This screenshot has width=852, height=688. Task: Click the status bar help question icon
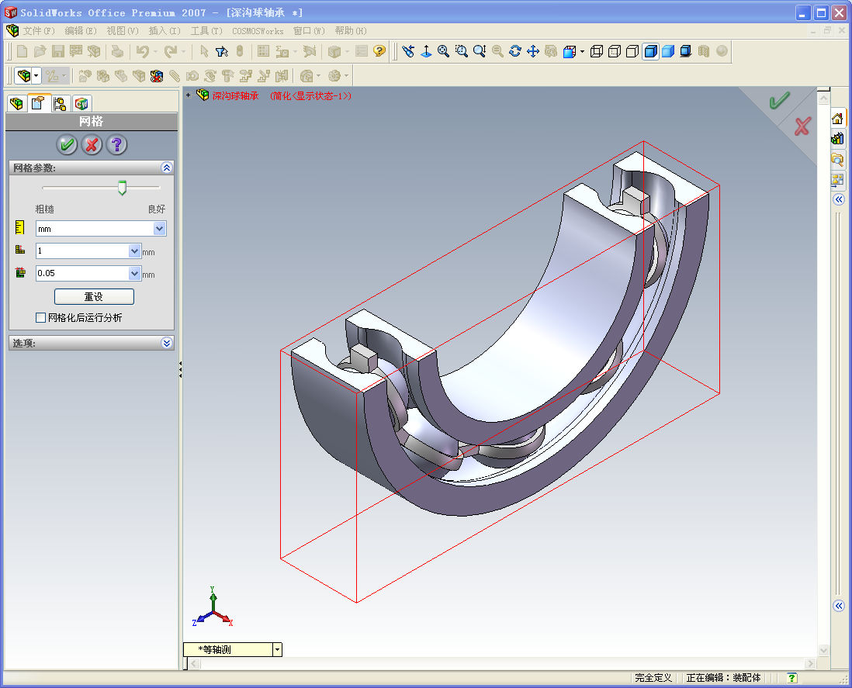[792, 678]
